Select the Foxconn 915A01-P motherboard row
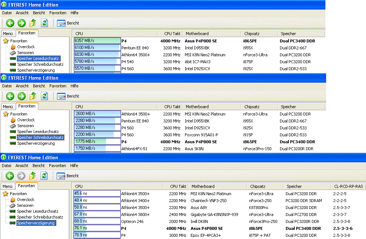Screen dimensions: 366x239 point(199,135)
